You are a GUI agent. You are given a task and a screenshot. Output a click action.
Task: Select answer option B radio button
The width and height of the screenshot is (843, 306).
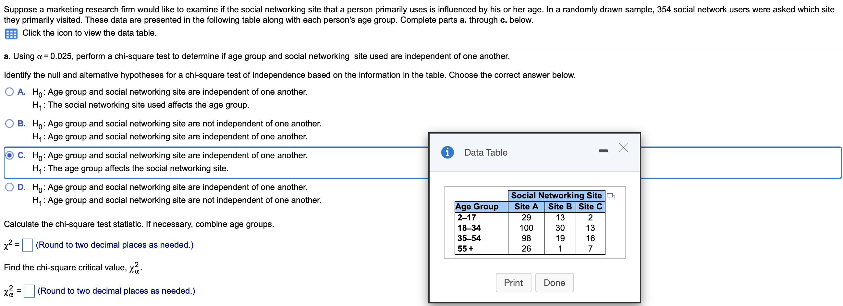(9, 124)
